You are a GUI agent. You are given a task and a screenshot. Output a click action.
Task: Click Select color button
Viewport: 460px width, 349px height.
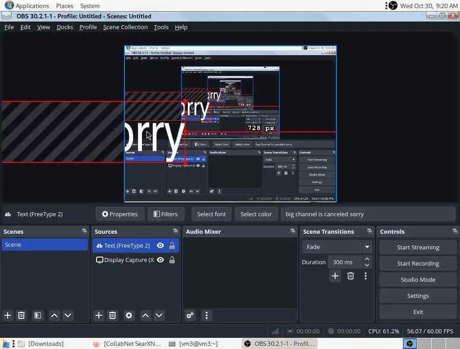[256, 214]
